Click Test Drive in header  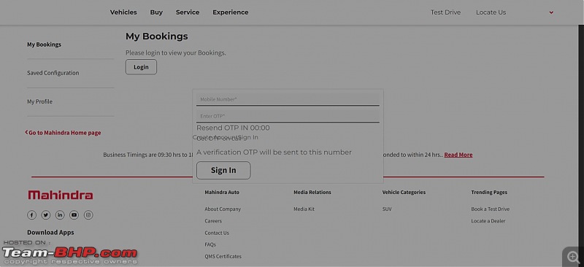tap(445, 12)
